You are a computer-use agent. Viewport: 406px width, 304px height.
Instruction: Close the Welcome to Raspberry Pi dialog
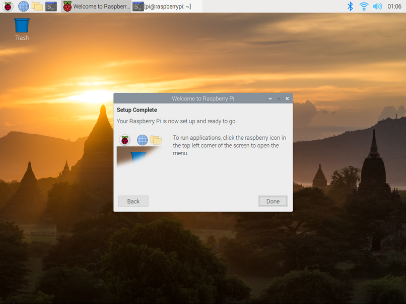287,98
